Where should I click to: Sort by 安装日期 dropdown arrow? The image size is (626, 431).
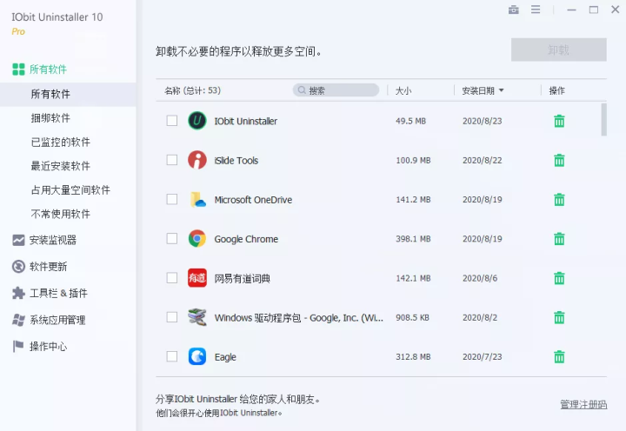click(x=501, y=90)
